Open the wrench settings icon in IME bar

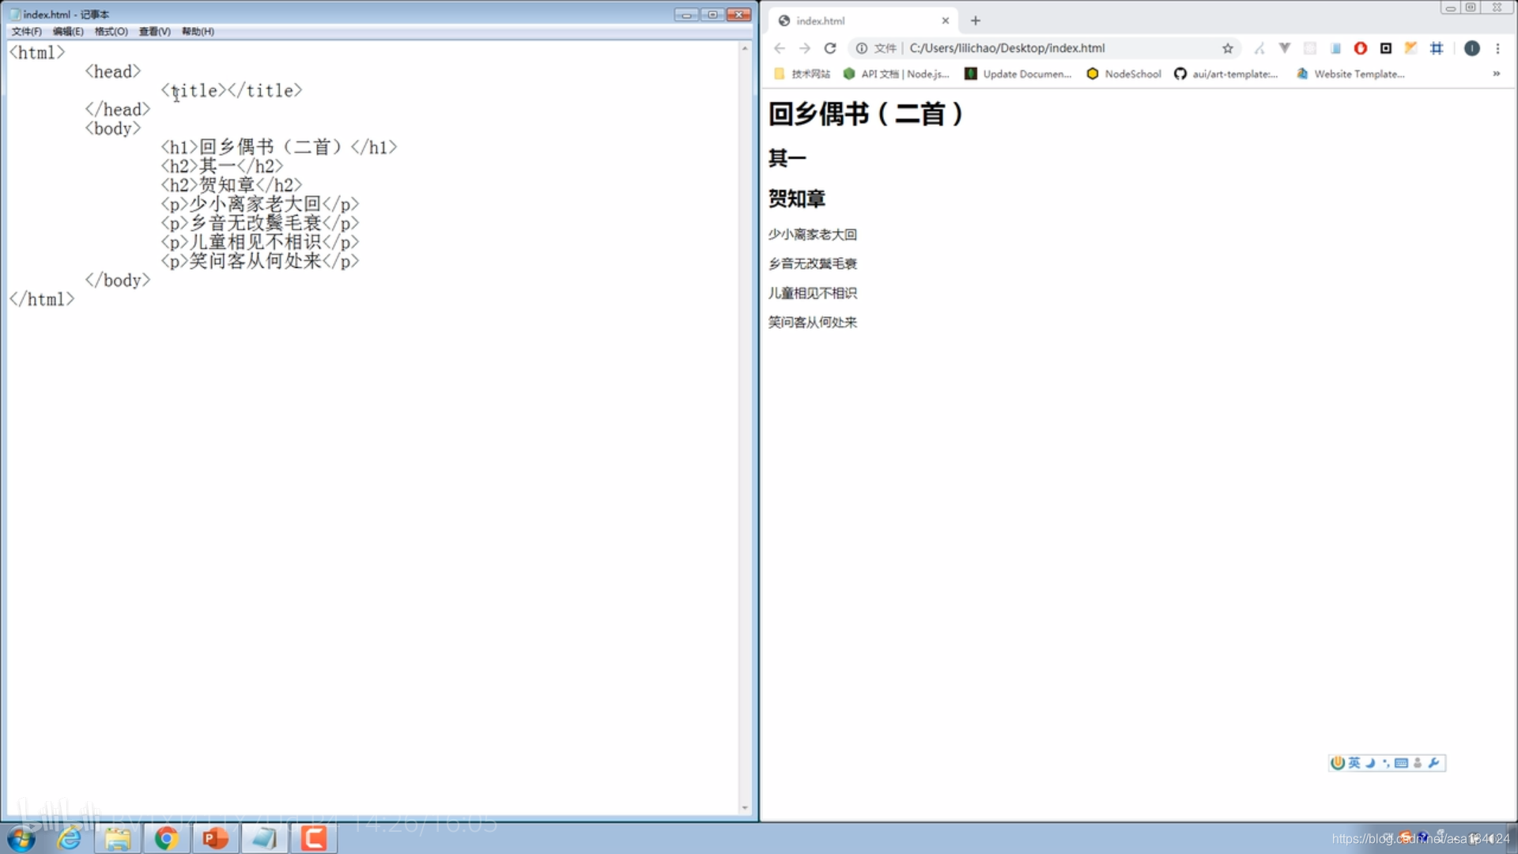point(1433,762)
